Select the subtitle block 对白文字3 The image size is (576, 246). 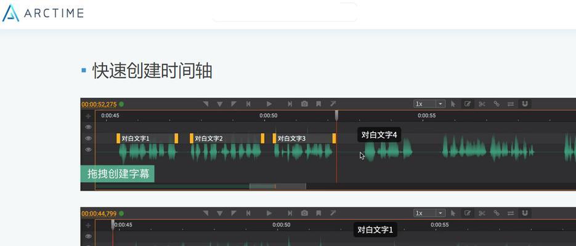(304, 138)
